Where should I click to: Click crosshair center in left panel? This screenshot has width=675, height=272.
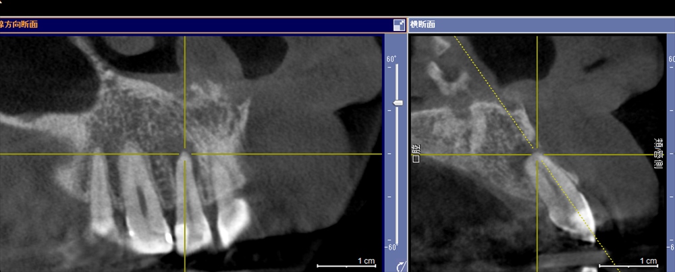point(184,155)
